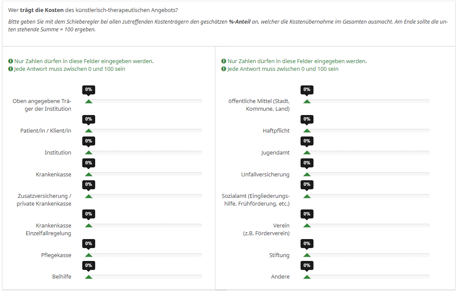Click the öffentliche Mittel slider handle

(x=307, y=101)
